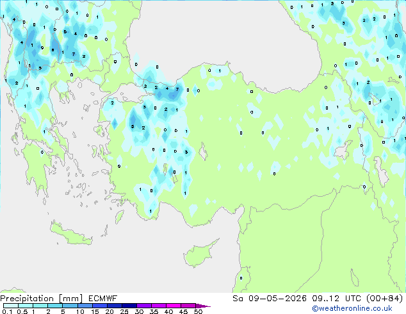Click the legend label '35'
The height and width of the screenshot is (314, 406).
(154, 311)
